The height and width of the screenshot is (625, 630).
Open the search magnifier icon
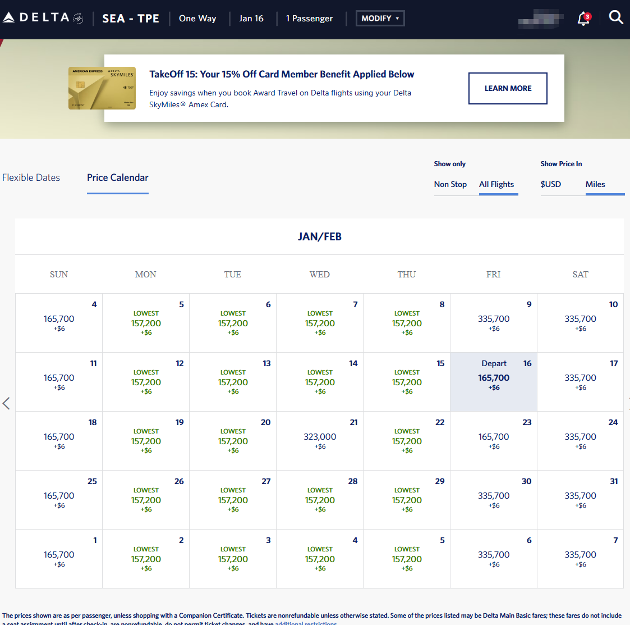tap(616, 17)
